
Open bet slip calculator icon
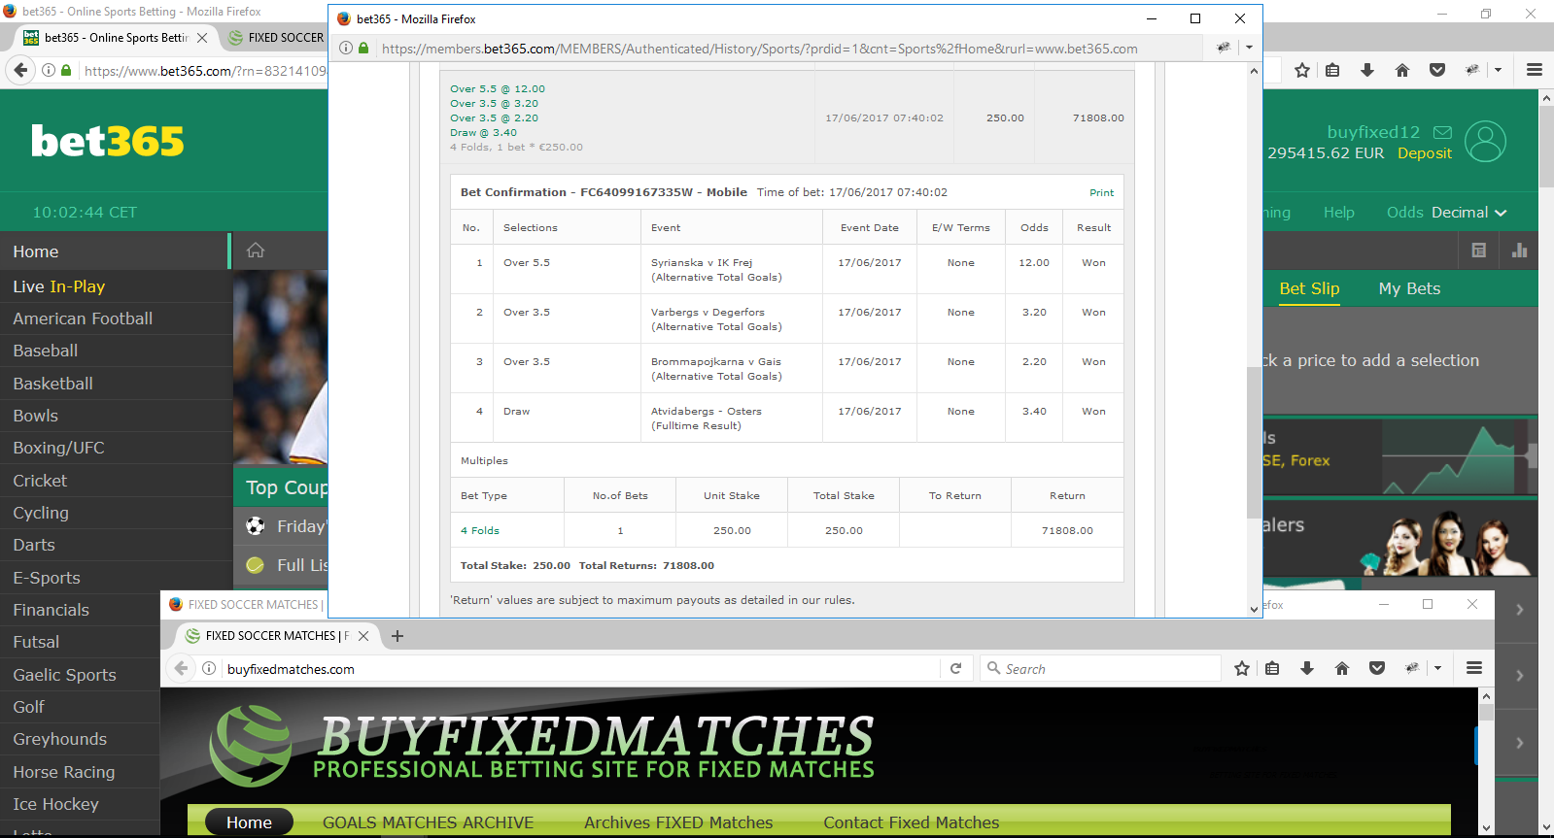tap(1478, 251)
